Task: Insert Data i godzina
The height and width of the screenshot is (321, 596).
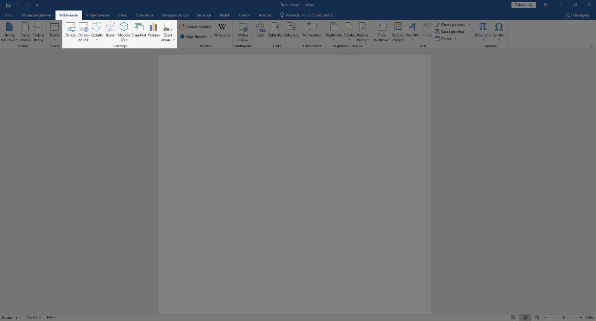Action: coord(449,32)
